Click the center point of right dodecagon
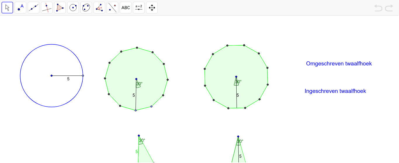 236,77
